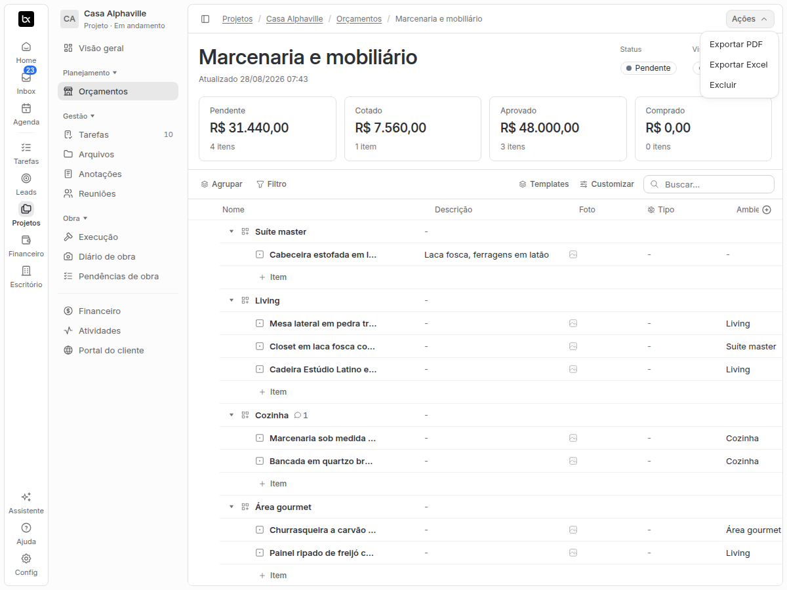Click the Buscar search field
This screenshot has height=590, width=787.
(709, 184)
